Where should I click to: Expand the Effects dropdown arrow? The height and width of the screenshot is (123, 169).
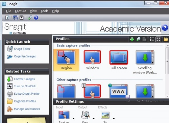click(114, 119)
